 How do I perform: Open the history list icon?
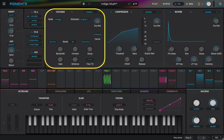click(204, 138)
